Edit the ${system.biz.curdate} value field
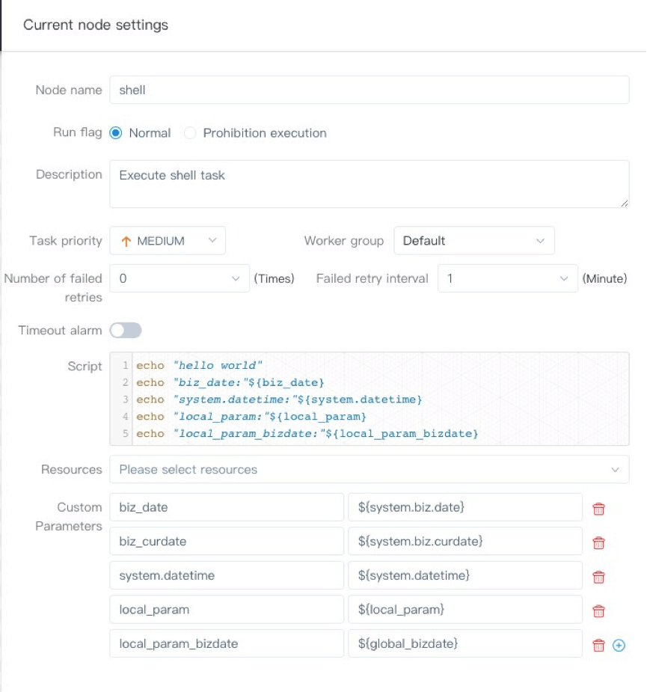The image size is (647, 692). click(x=464, y=541)
